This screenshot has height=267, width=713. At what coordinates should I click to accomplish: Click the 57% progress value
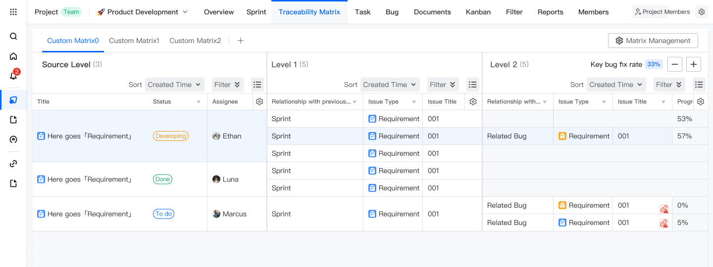[684, 136]
